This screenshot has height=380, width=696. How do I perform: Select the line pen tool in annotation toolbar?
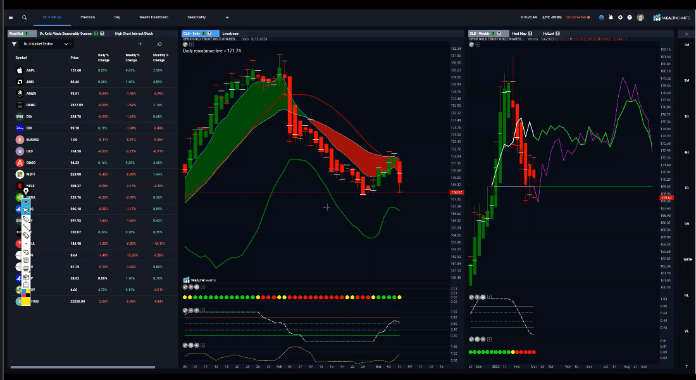(x=26, y=227)
